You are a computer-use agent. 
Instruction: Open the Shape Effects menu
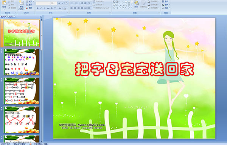click(154, 8)
